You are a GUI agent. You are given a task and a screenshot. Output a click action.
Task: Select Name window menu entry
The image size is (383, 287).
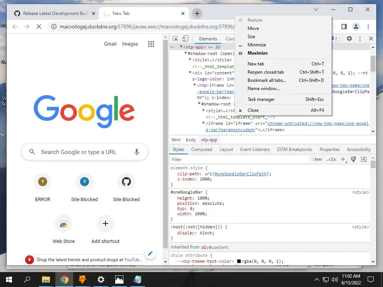pos(284,89)
